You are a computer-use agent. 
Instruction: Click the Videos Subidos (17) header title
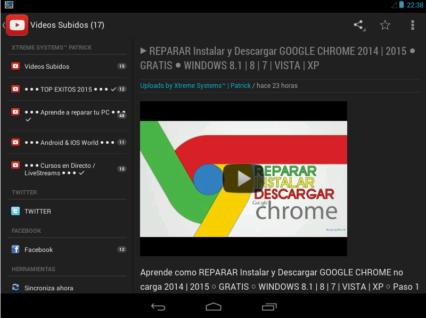(68, 25)
